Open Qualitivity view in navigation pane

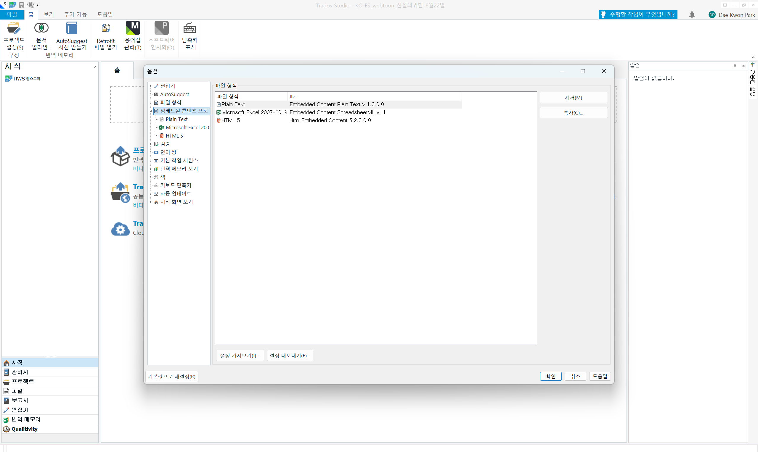coord(24,429)
